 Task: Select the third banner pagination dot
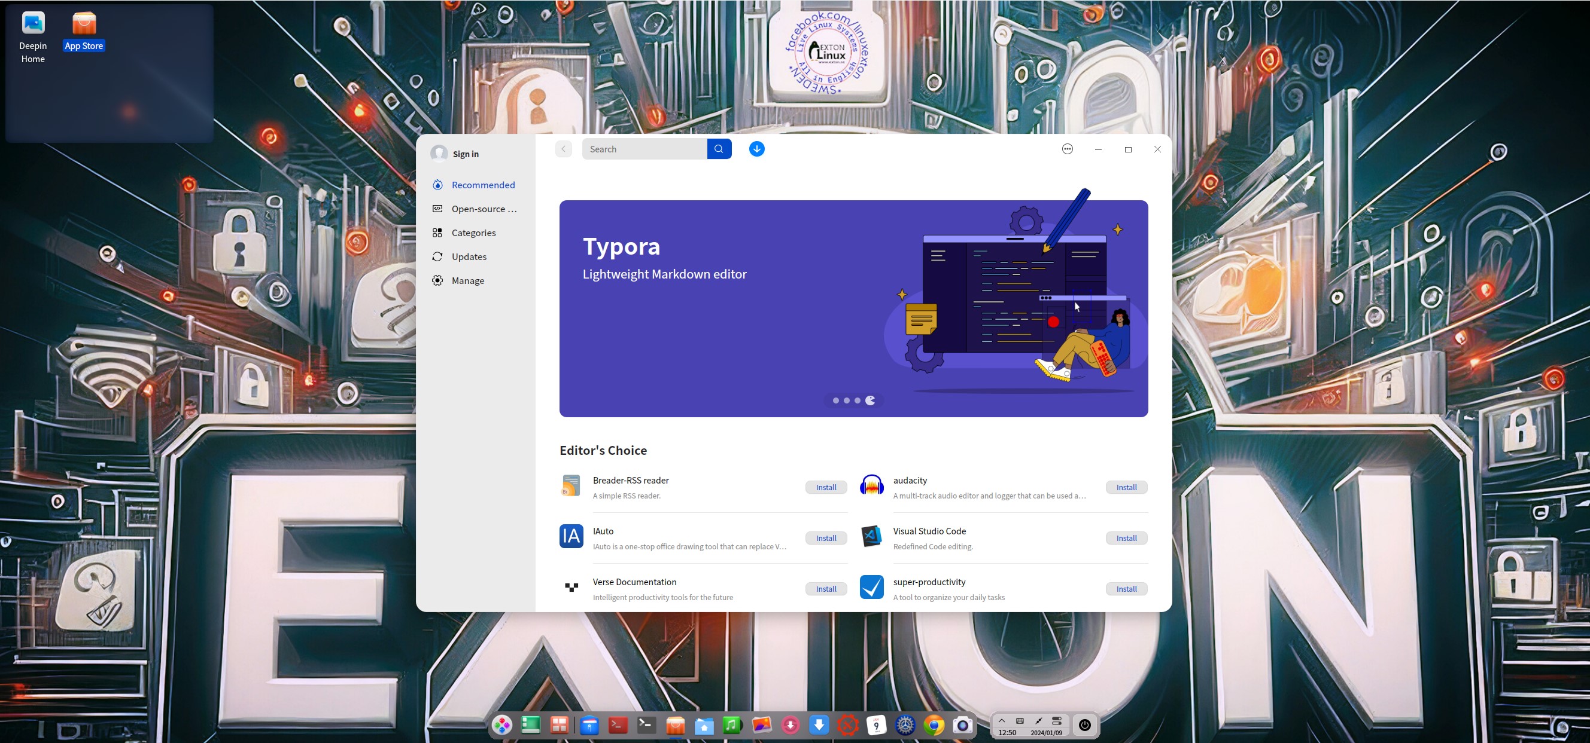tap(857, 400)
